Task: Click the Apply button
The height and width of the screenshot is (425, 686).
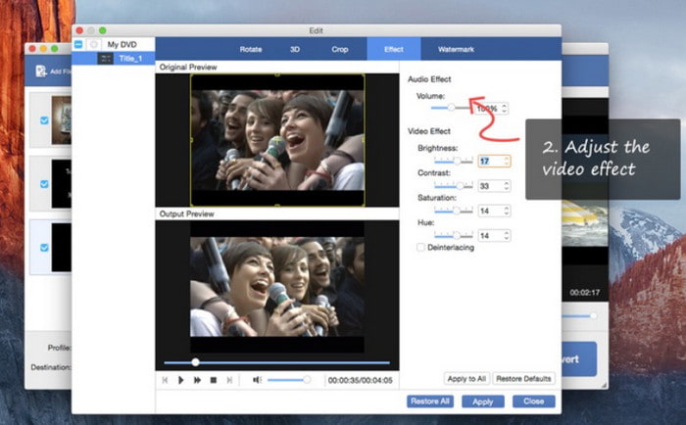Action: click(x=483, y=401)
